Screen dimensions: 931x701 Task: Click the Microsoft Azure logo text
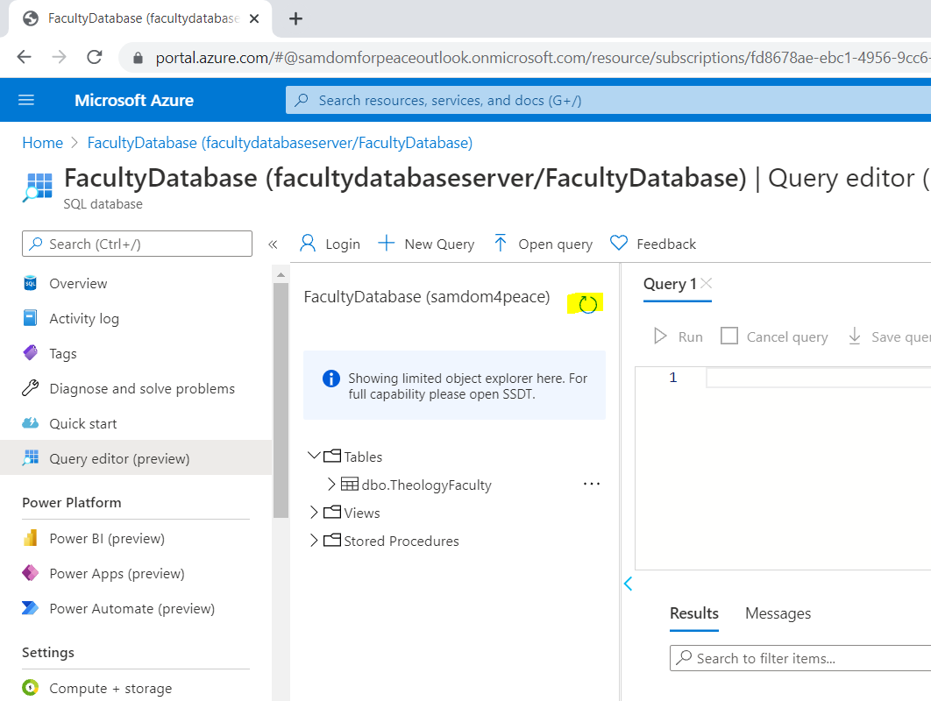coord(134,100)
